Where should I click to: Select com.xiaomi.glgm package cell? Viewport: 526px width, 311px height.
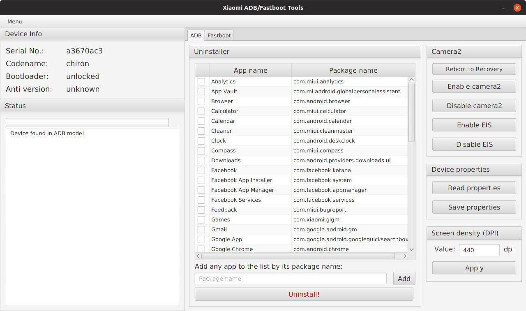coord(350,220)
